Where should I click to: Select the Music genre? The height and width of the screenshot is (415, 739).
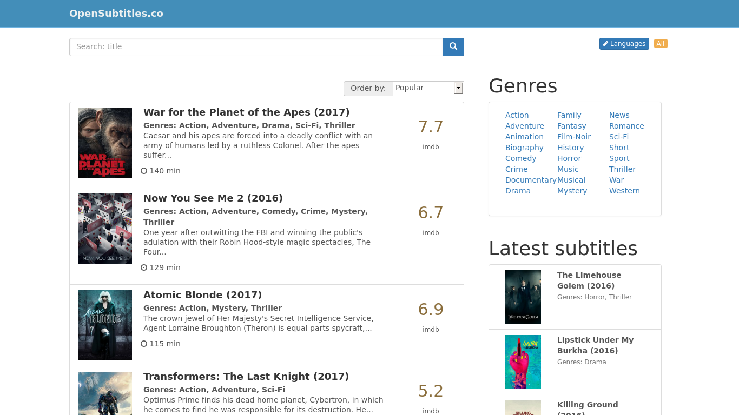(568, 169)
